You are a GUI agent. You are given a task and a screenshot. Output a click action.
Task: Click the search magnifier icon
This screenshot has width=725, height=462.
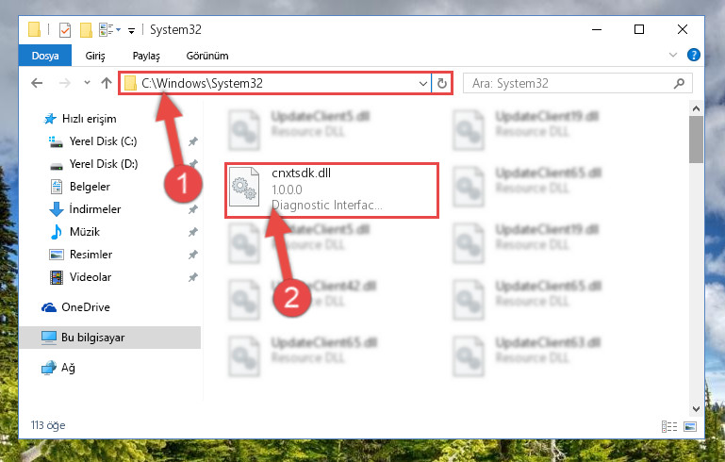click(679, 84)
